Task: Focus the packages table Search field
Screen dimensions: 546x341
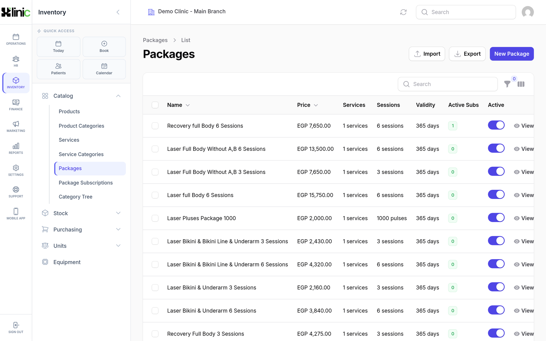Action: [x=448, y=84]
